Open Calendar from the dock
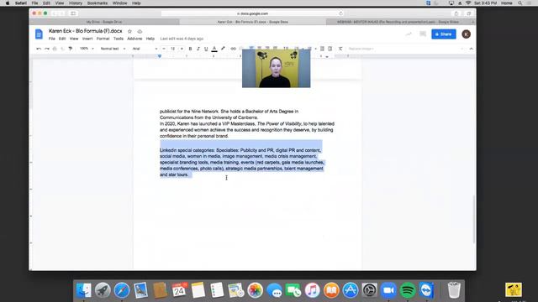The height and width of the screenshot is (302, 538). tap(179, 290)
